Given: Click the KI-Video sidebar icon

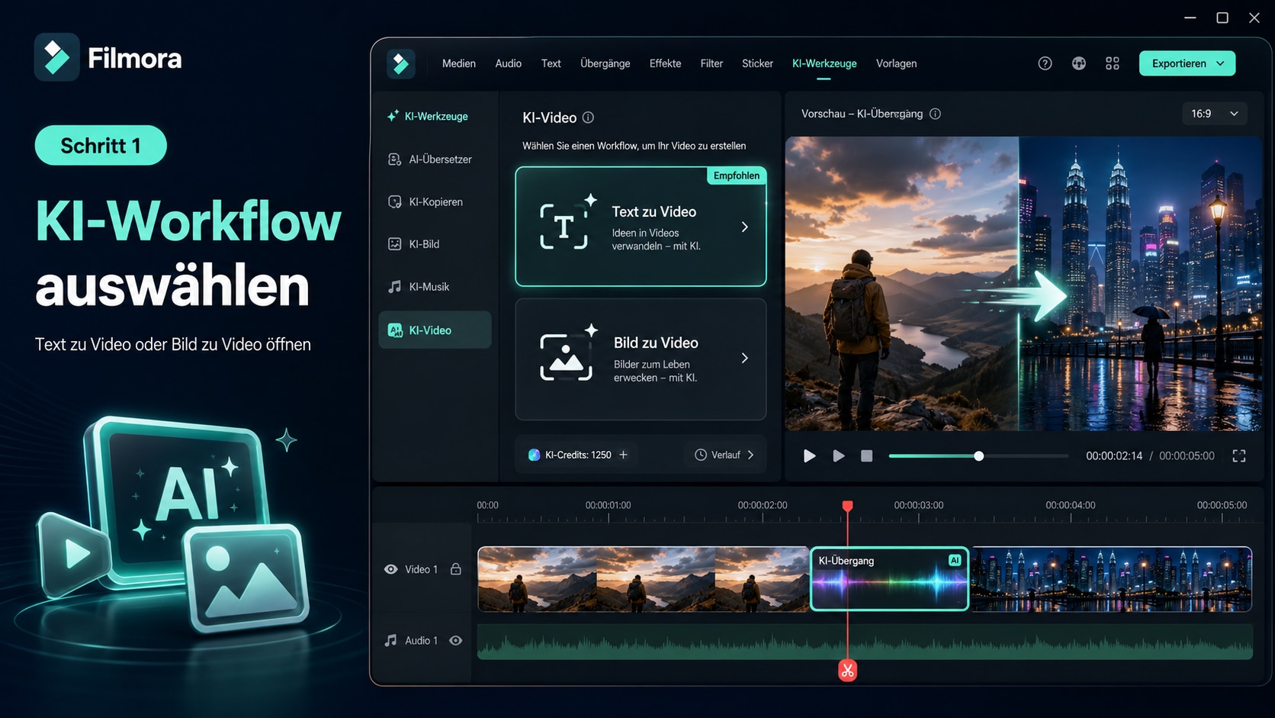Looking at the screenshot, I should 395,330.
